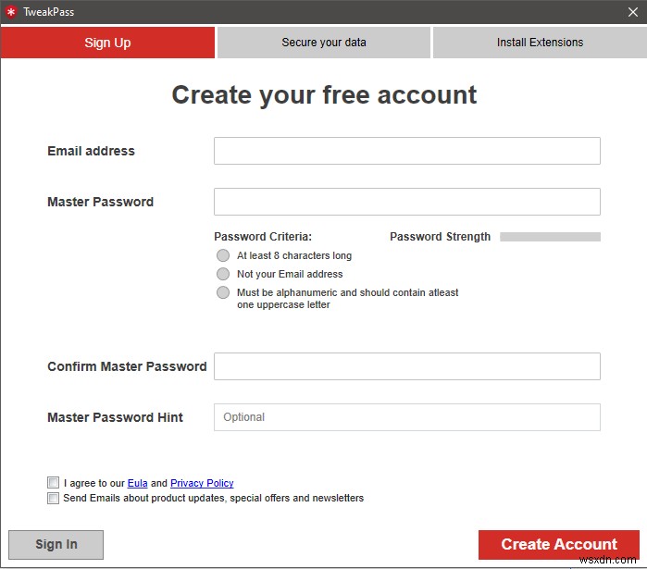This screenshot has height=569, width=647.
Task: Click into the Master Password field
Action: click(407, 202)
